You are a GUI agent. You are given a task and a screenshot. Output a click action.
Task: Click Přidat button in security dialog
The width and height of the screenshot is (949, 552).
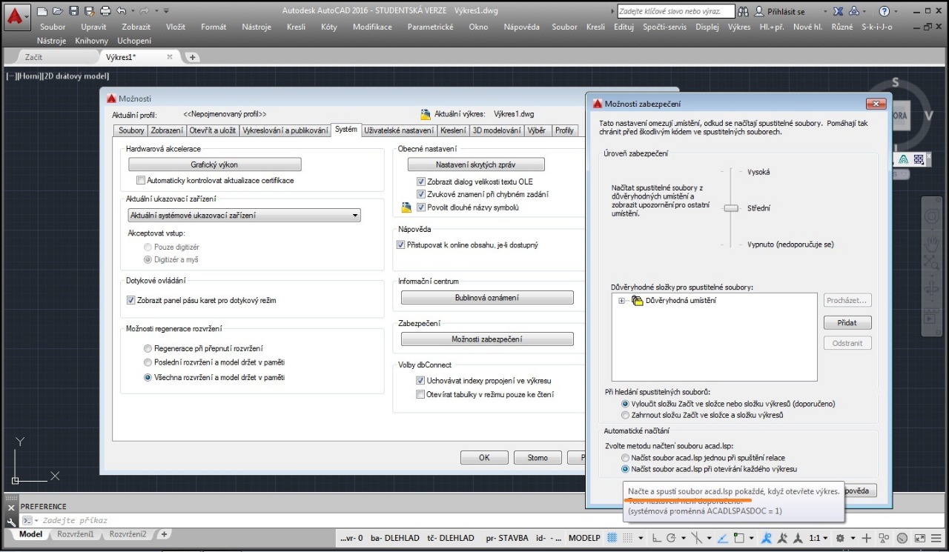tap(847, 323)
